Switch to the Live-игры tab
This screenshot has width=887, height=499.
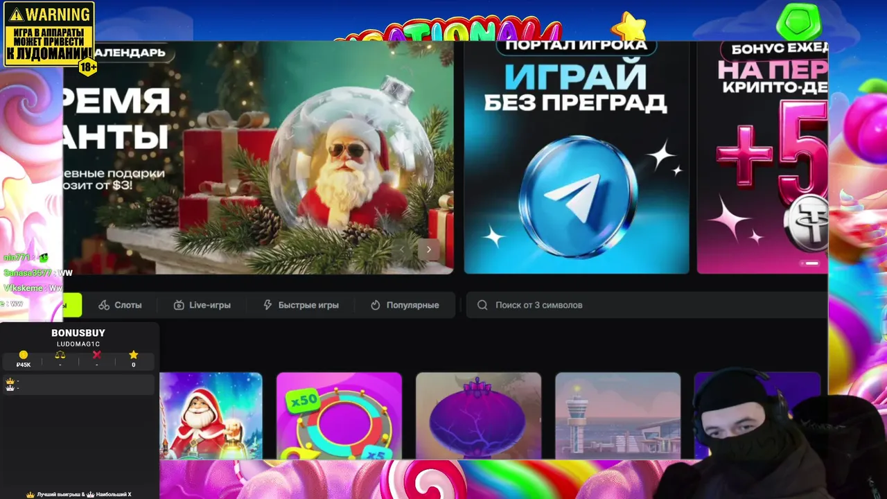[202, 305]
